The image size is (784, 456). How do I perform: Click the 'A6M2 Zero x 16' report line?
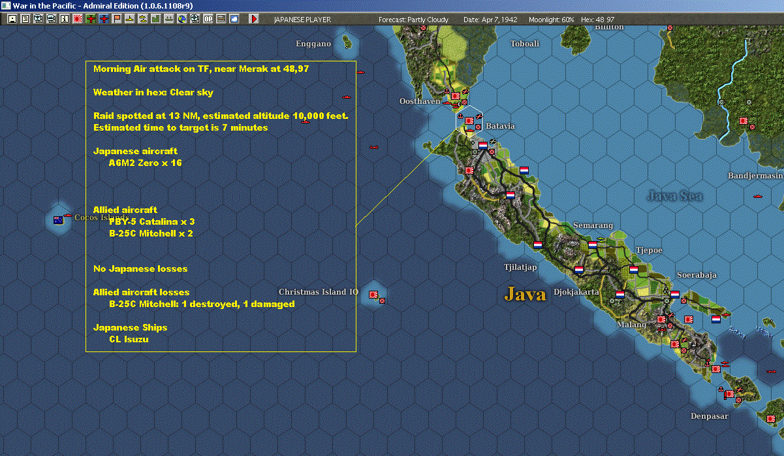click(146, 163)
